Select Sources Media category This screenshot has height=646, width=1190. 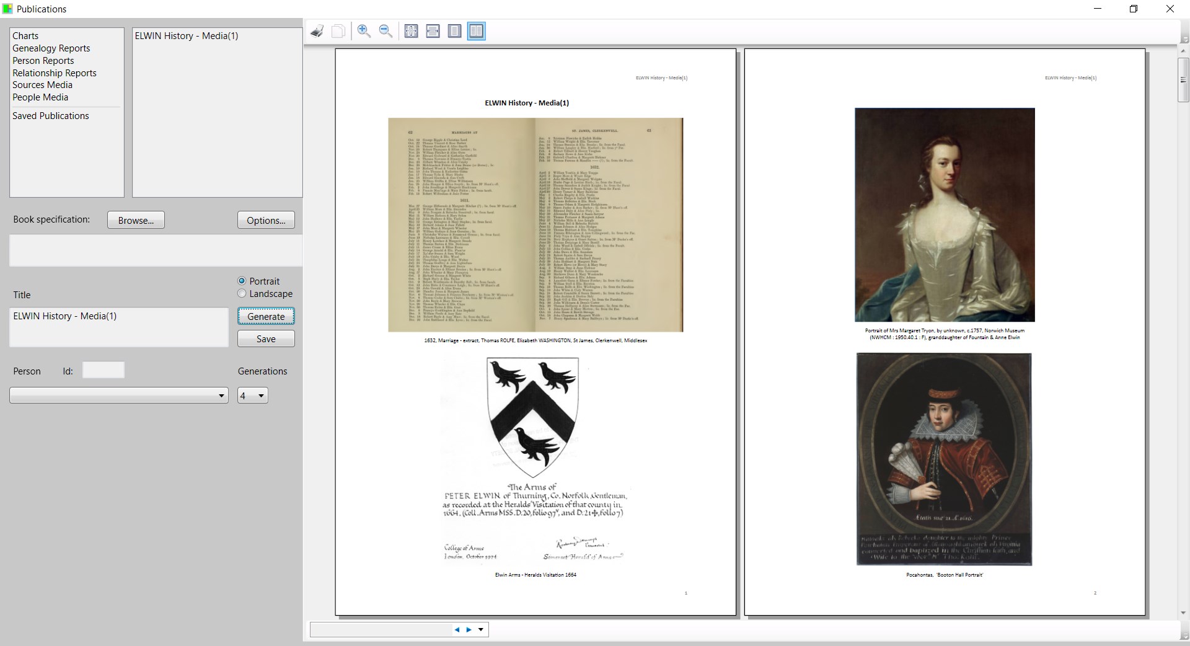tap(42, 85)
